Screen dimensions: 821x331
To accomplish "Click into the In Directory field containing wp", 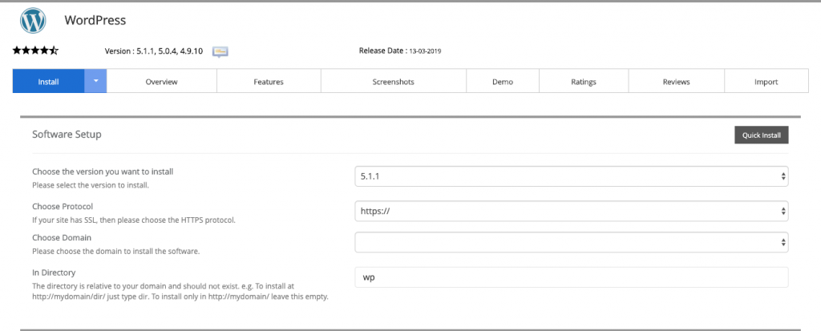I will click(571, 277).
